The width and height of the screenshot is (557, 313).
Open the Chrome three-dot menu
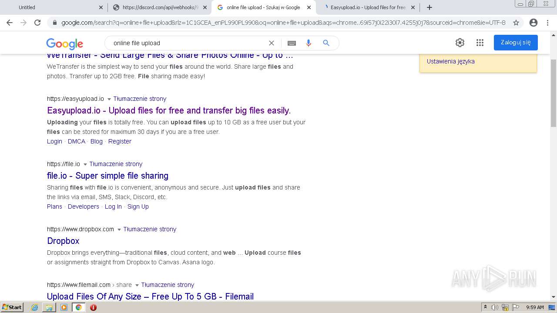(548, 23)
